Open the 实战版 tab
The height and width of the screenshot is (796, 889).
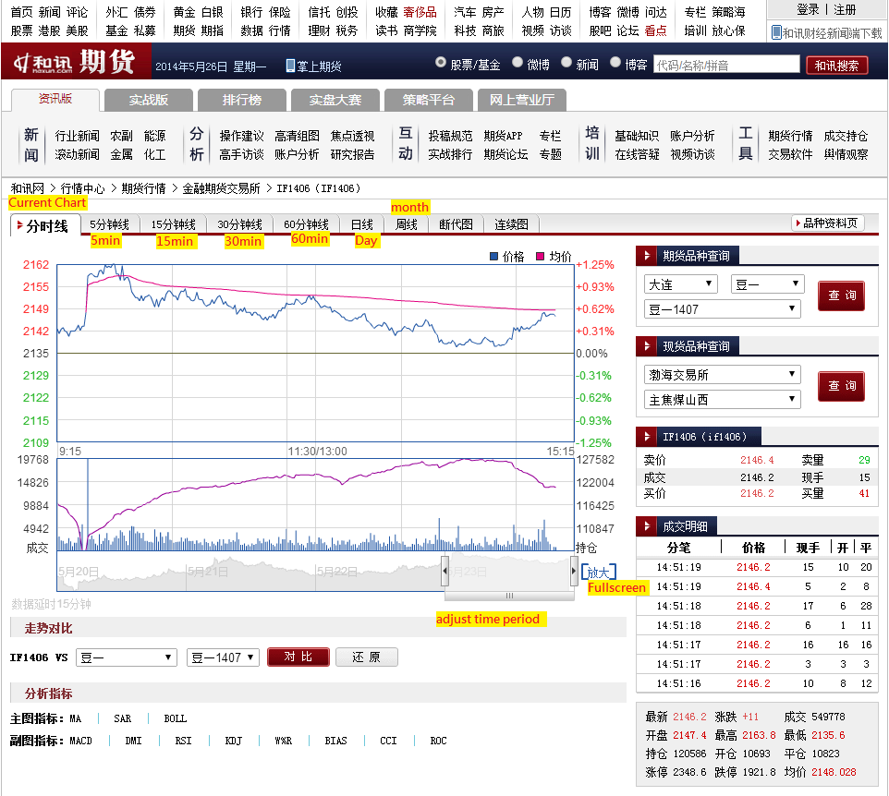149,101
